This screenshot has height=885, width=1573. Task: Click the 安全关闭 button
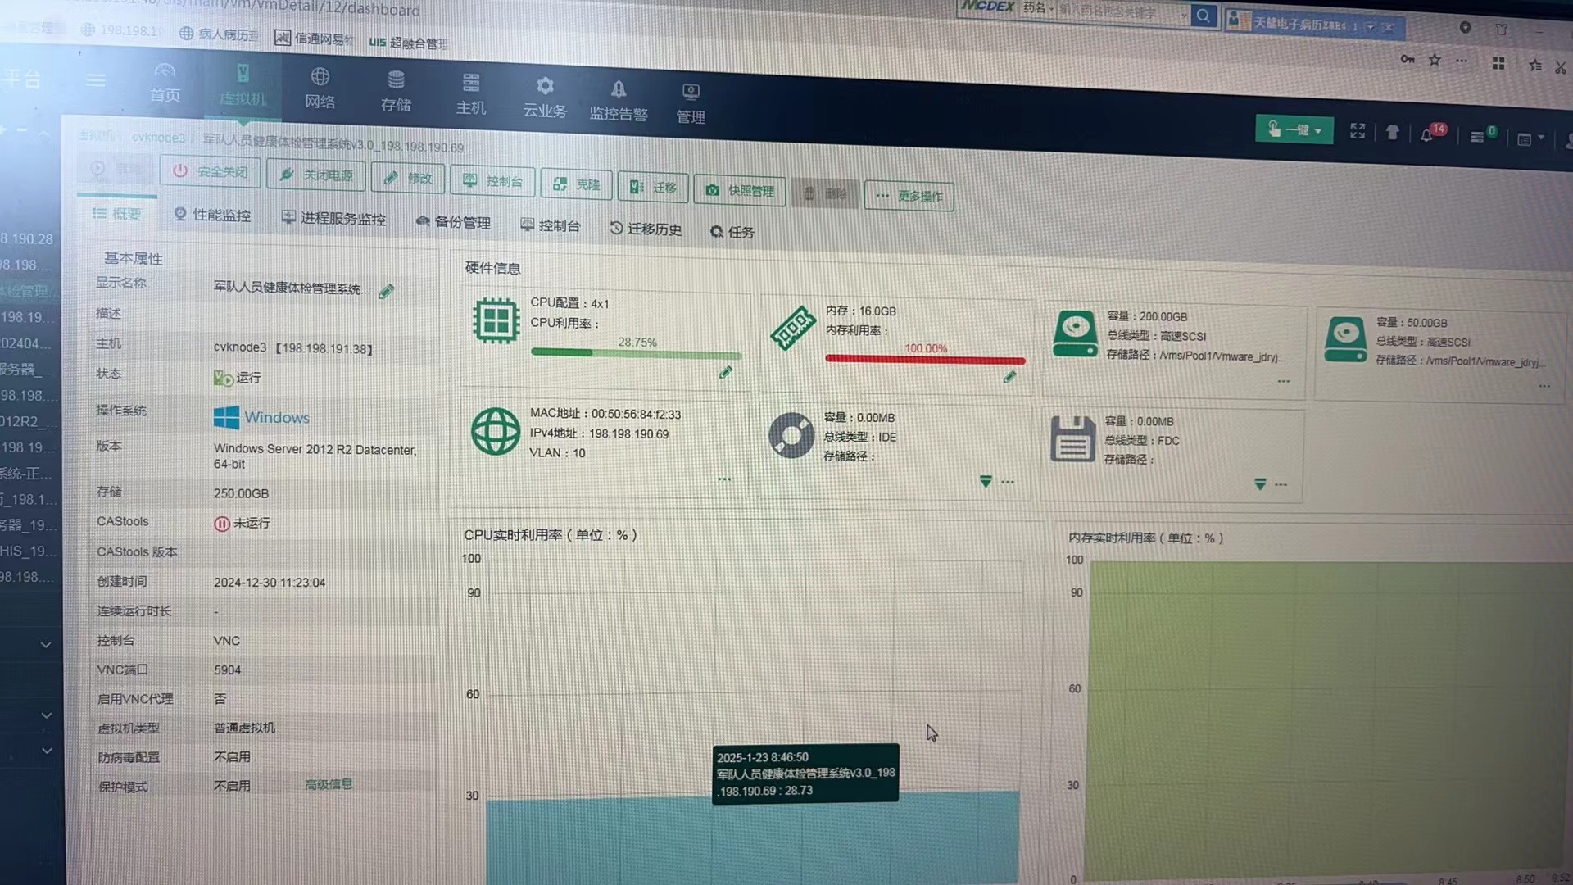click(x=211, y=171)
